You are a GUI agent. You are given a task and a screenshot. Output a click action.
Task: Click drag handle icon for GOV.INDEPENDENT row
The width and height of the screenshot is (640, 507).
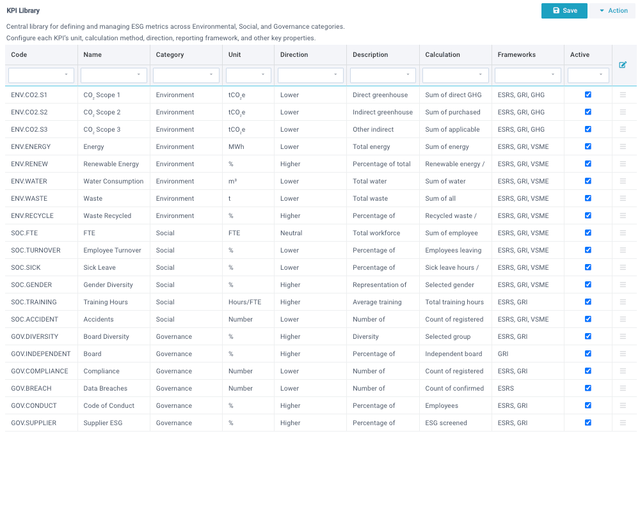(x=623, y=354)
